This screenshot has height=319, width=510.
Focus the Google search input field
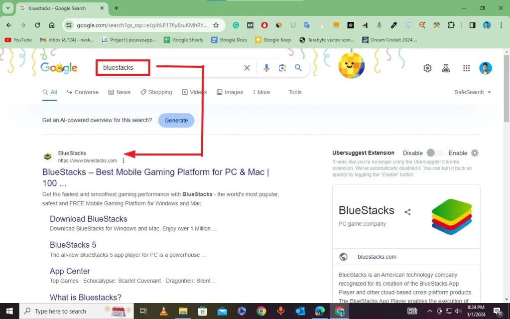click(x=169, y=68)
